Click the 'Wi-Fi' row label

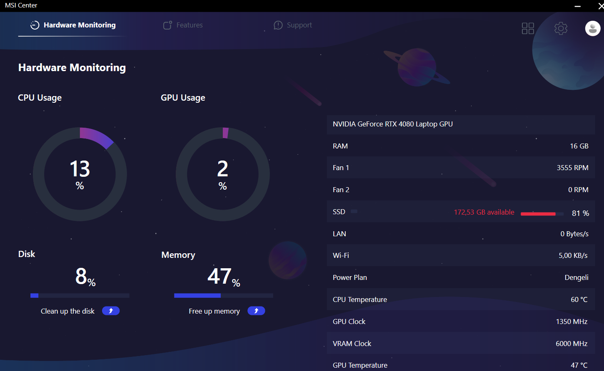coord(341,255)
